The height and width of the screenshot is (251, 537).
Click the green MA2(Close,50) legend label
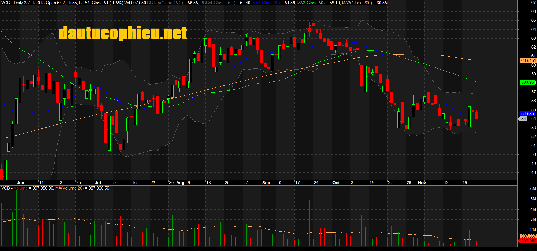[311, 3]
